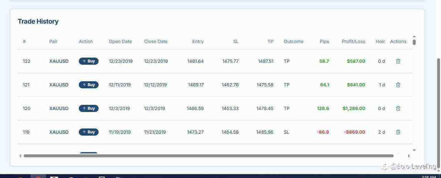Click the table scroll-down arrow
Viewport: 441px width, 178px height.
pos(414,150)
